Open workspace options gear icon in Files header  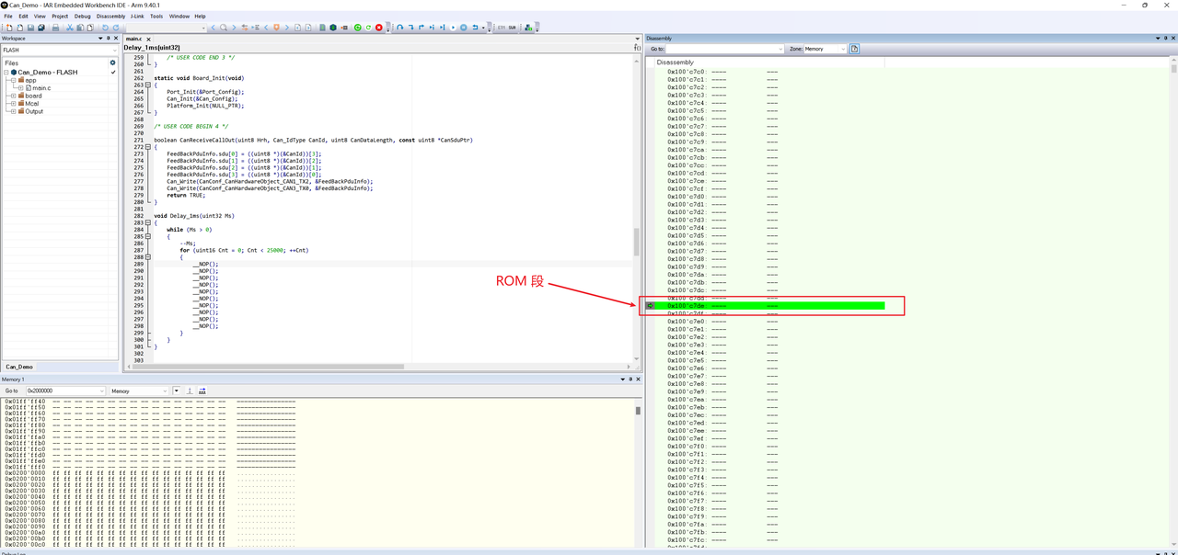(113, 63)
